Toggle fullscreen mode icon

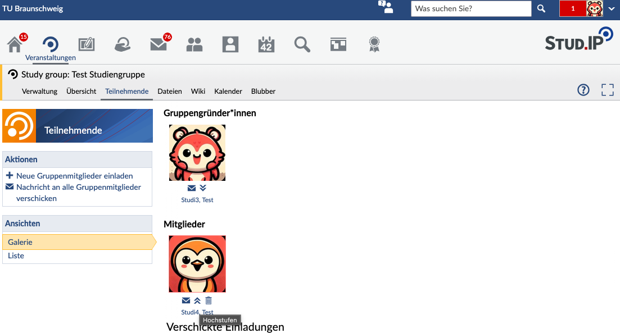[x=607, y=90]
